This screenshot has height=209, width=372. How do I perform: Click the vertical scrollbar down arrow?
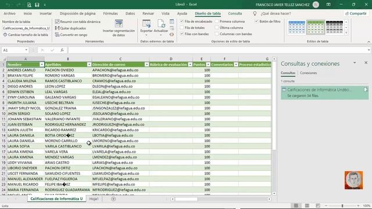point(274,193)
